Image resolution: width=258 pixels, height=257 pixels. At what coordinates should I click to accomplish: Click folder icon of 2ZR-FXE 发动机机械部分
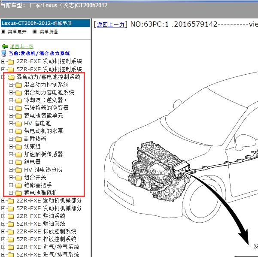point(11,201)
